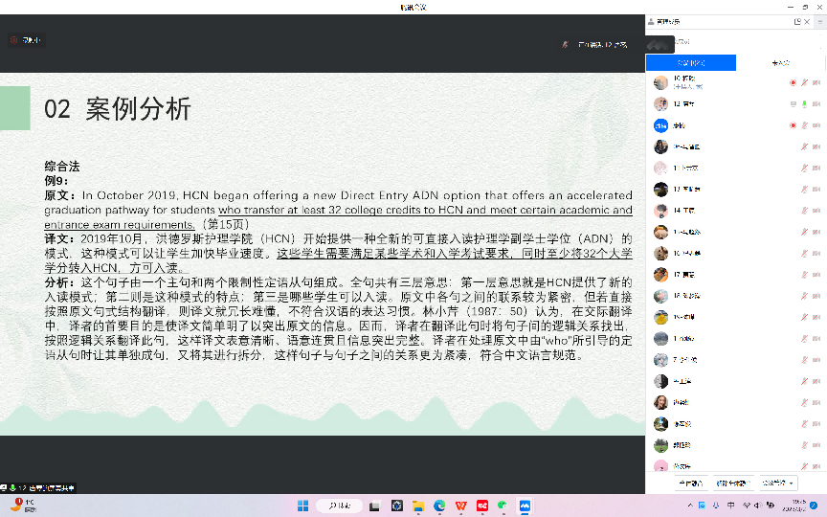Click the Mute All button at panel bottom
The height and width of the screenshot is (517, 827).
[690, 483]
